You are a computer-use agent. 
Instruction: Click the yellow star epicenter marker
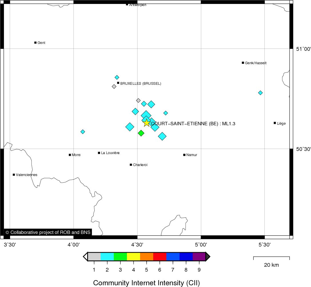tap(146, 123)
